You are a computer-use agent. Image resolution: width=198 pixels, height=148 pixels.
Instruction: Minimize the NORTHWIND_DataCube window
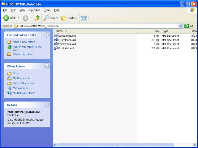182,4
